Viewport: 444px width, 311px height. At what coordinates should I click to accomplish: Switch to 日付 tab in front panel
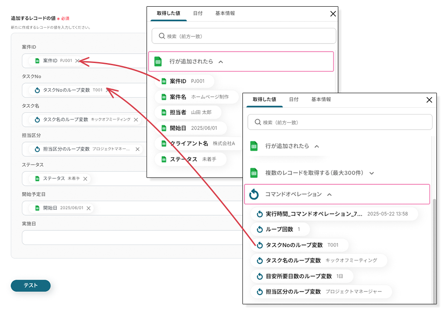click(293, 100)
